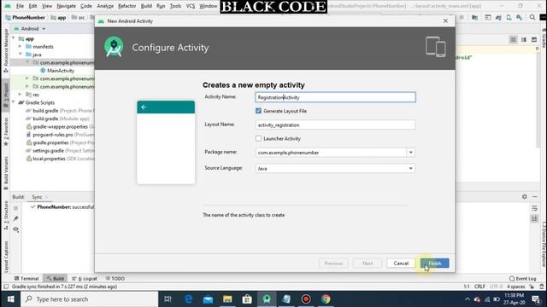
Task: Open the Build tool window tab
Action: point(55,279)
